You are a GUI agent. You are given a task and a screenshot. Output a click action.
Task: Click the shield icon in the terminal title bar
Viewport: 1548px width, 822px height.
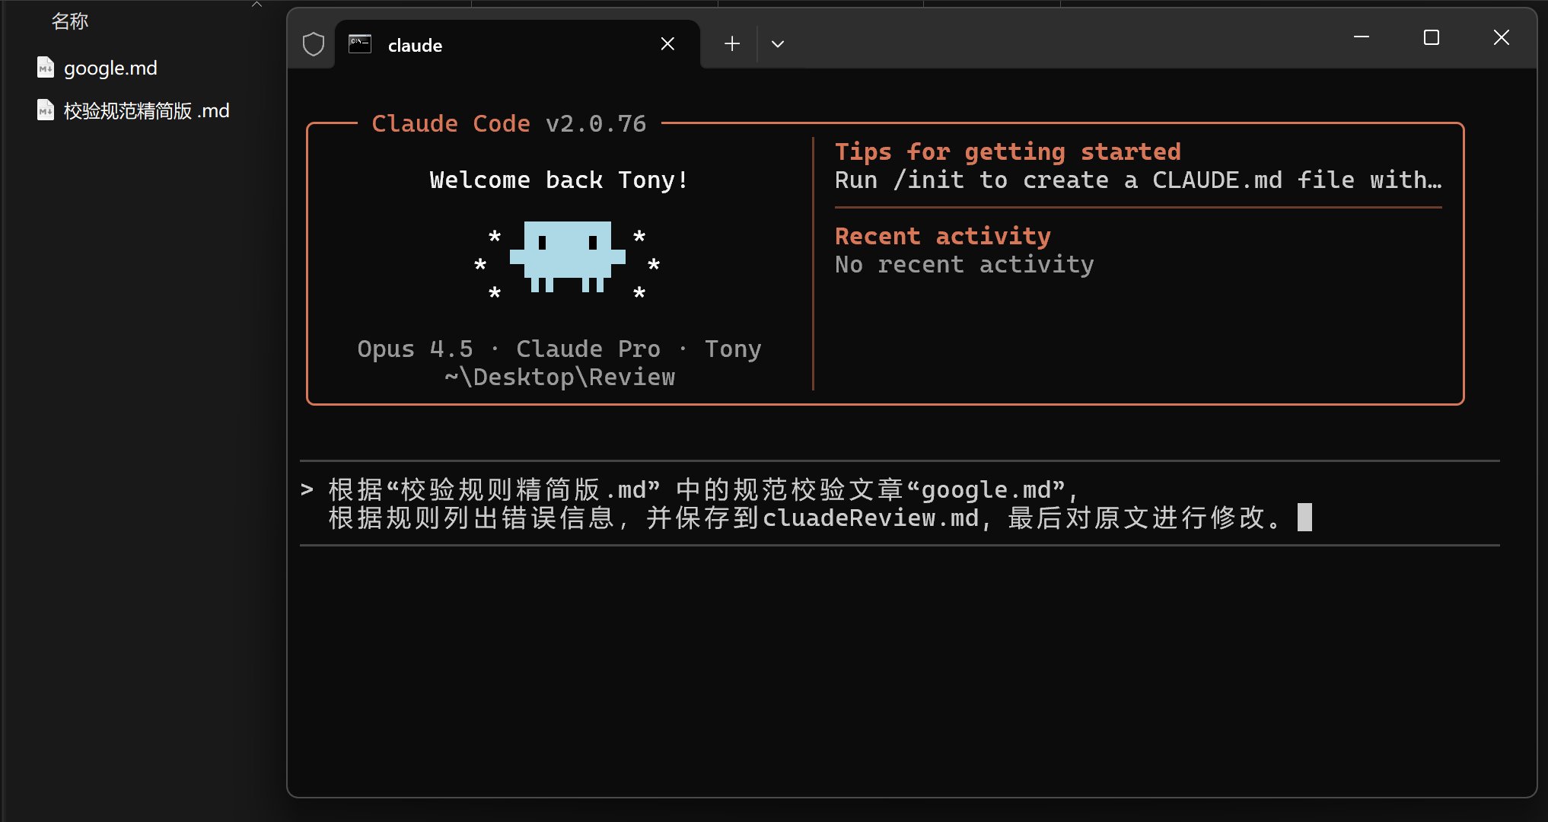[314, 44]
